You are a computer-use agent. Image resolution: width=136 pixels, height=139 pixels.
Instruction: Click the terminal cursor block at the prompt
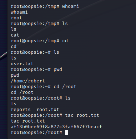click(x=66, y=133)
